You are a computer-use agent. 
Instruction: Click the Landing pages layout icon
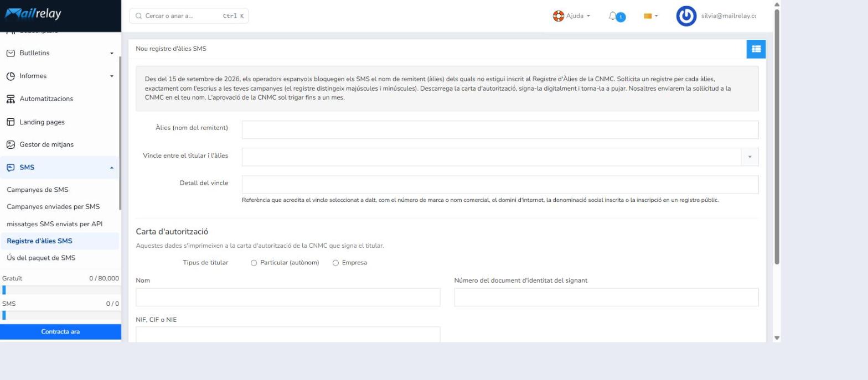tap(11, 122)
